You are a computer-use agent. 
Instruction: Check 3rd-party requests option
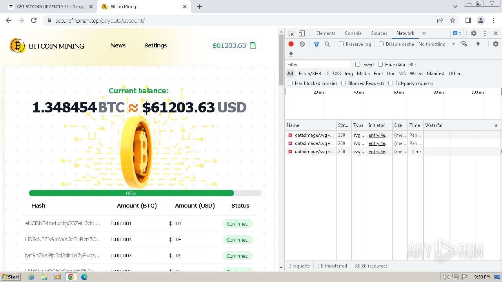pyautogui.click(x=391, y=83)
